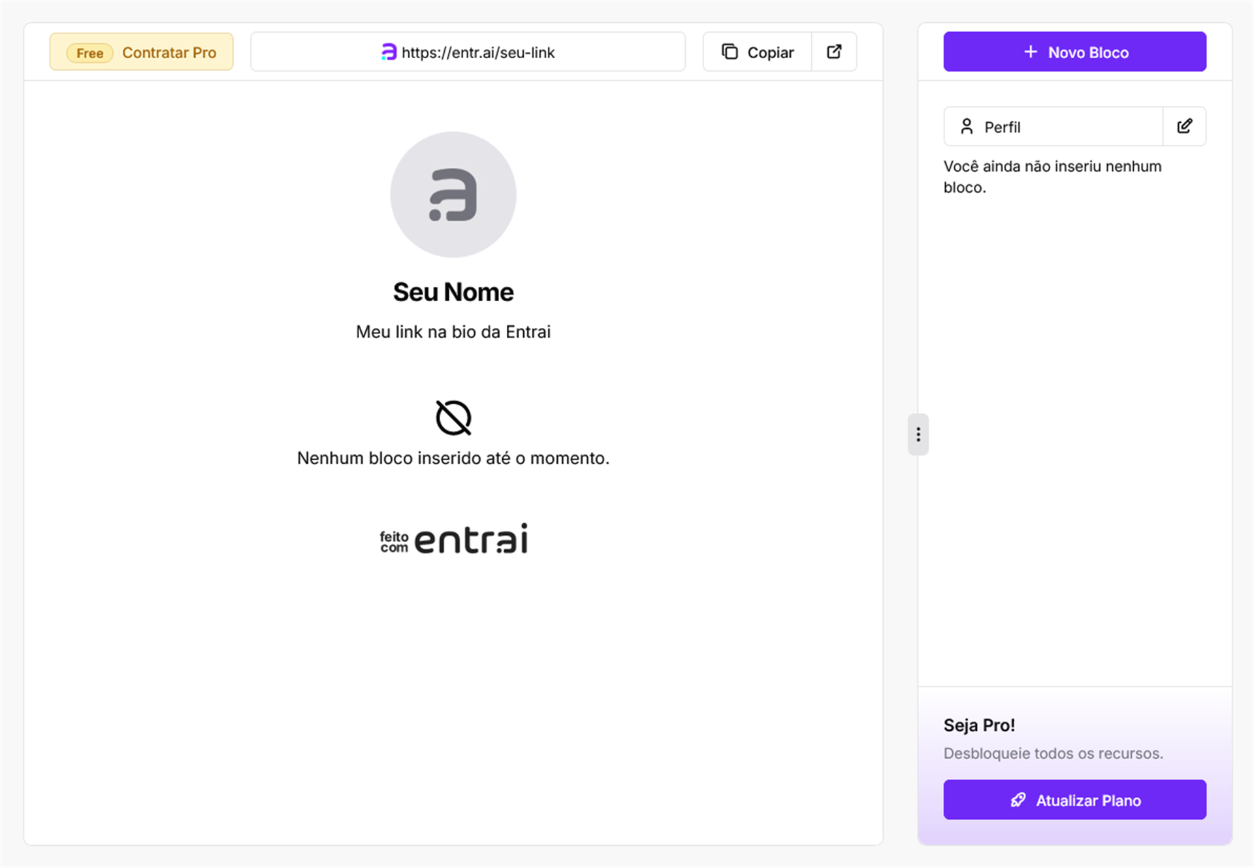Click the person icon in Perfil row

coord(967,127)
